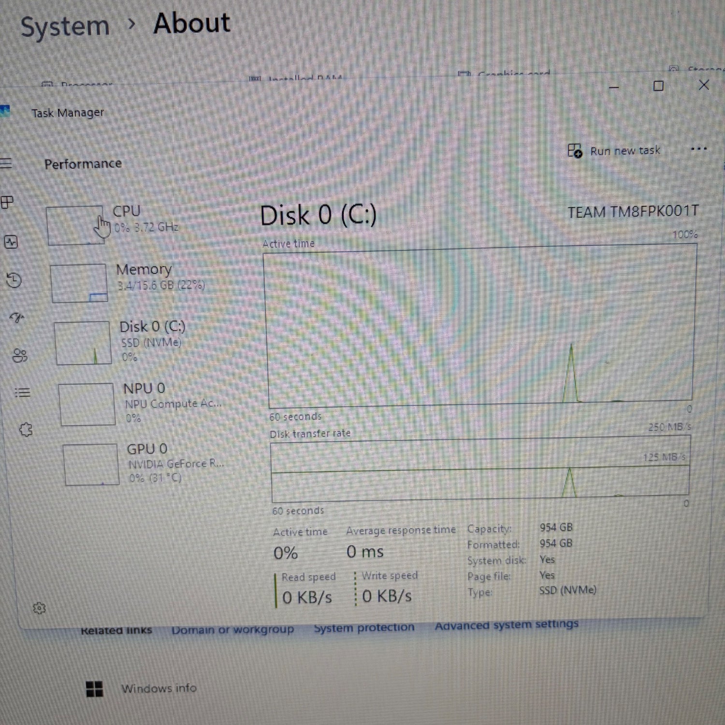
Task: Open Task Manager settings gear icon
Action: click(x=39, y=608)
